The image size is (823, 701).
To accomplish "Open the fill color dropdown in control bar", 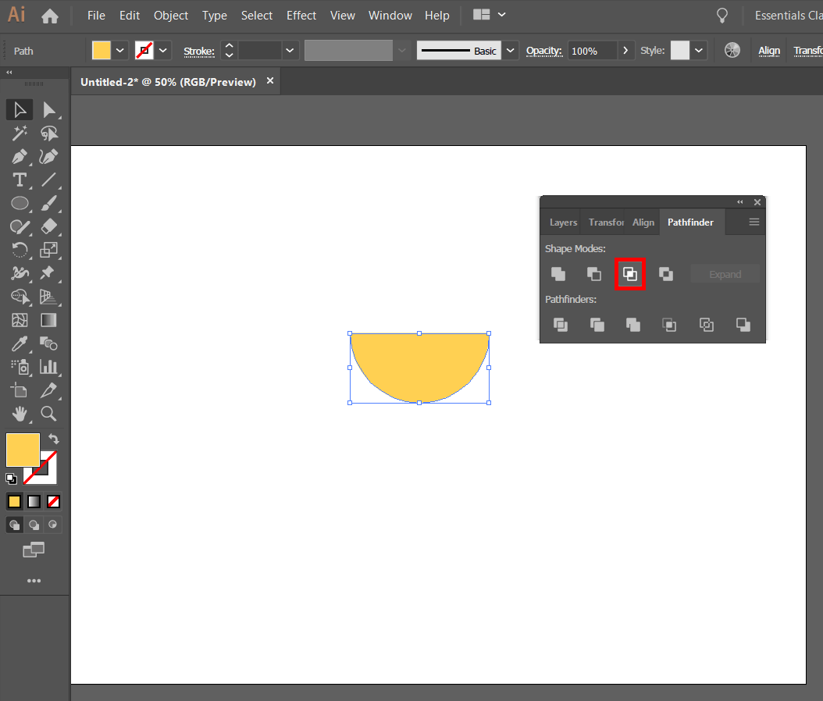I will pyautogui.click(x=119, y=50).
